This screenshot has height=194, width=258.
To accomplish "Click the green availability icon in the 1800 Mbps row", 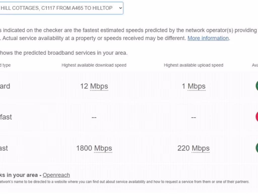I will [x=257, y=148].
